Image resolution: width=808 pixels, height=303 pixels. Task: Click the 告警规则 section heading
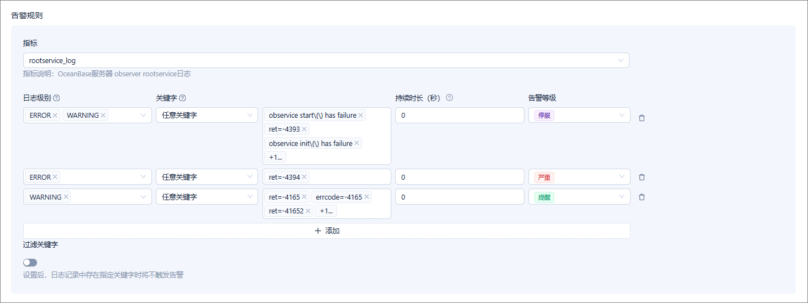[27, 15]
